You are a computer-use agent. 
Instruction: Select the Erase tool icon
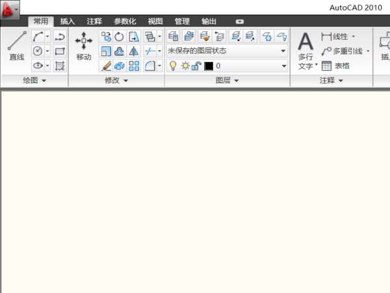[106, 66]
